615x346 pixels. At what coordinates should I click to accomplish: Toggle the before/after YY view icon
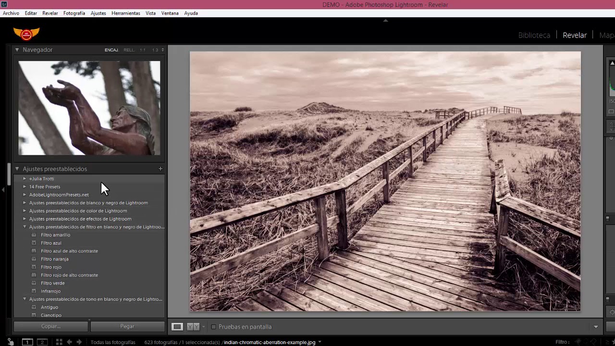[x=193, y=327]
